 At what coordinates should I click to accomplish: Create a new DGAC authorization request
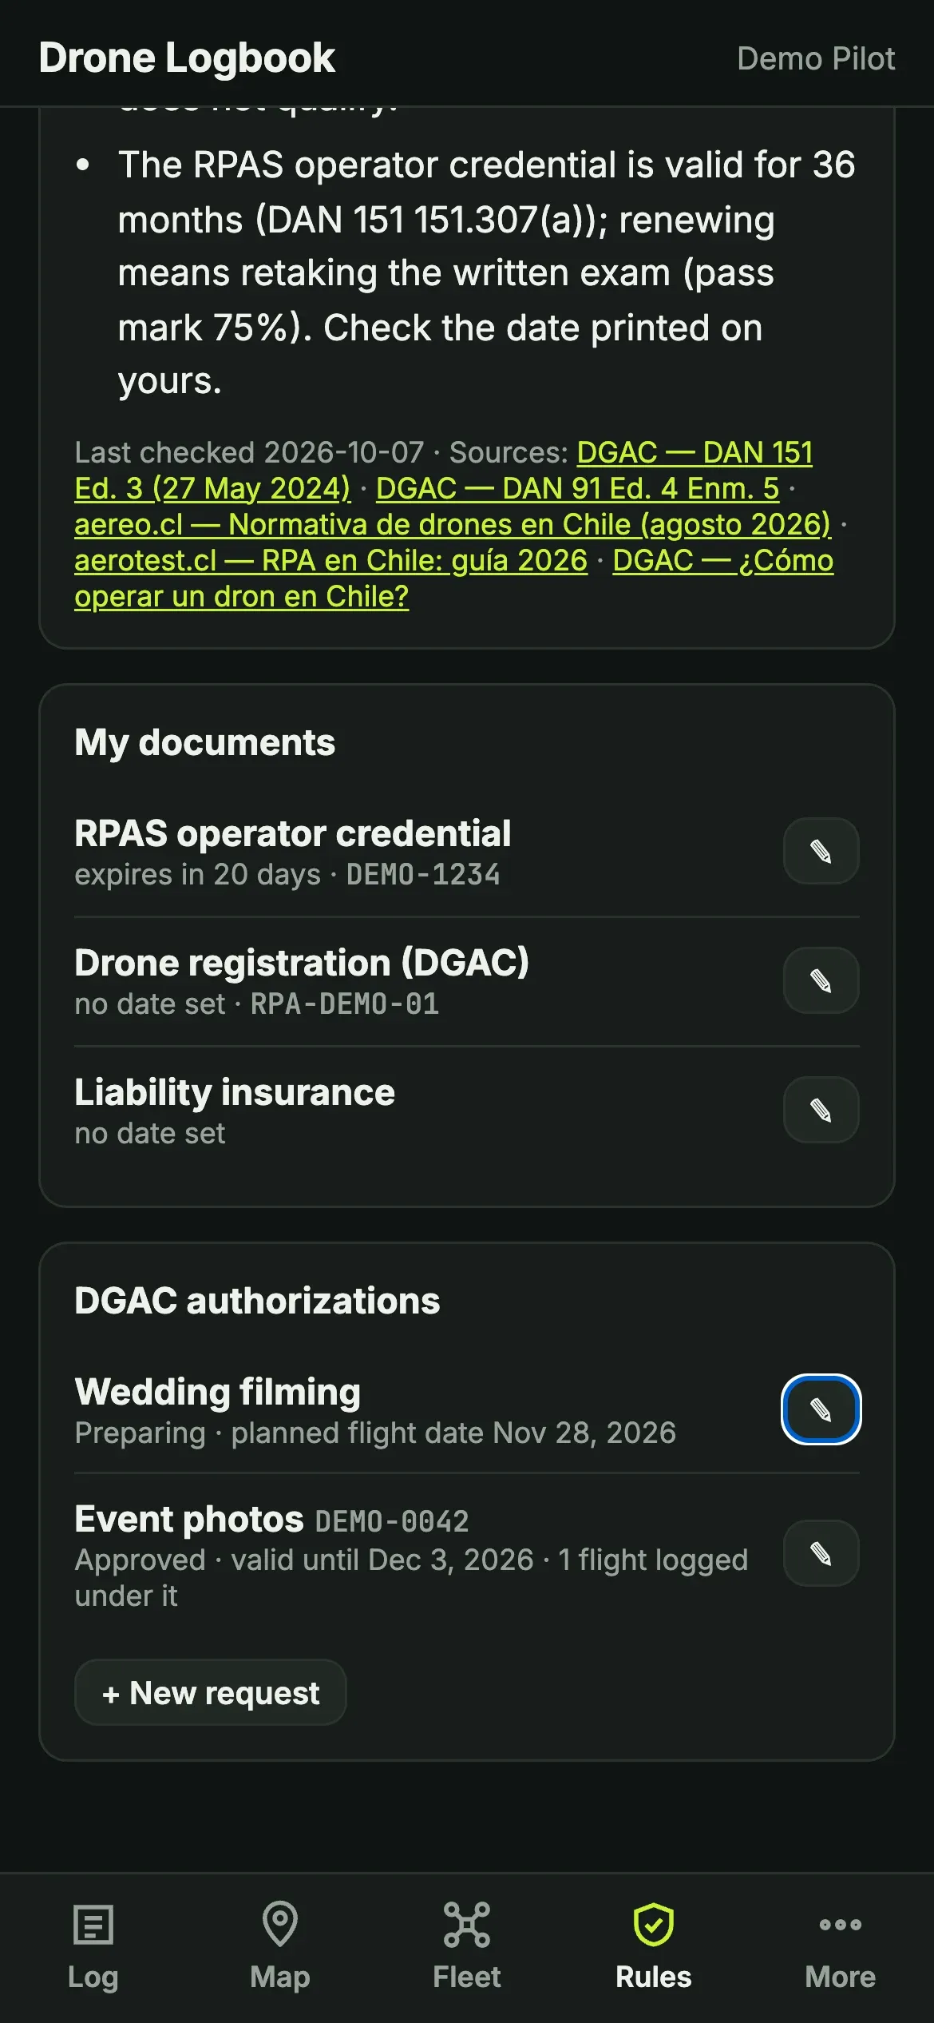coord(211,1692)
